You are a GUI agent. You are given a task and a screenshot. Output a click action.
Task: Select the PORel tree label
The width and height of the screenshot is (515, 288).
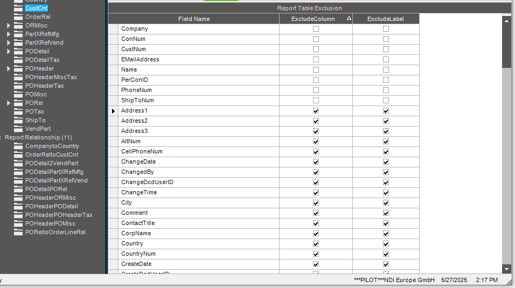pyautogui.click(x=34, y=103)
